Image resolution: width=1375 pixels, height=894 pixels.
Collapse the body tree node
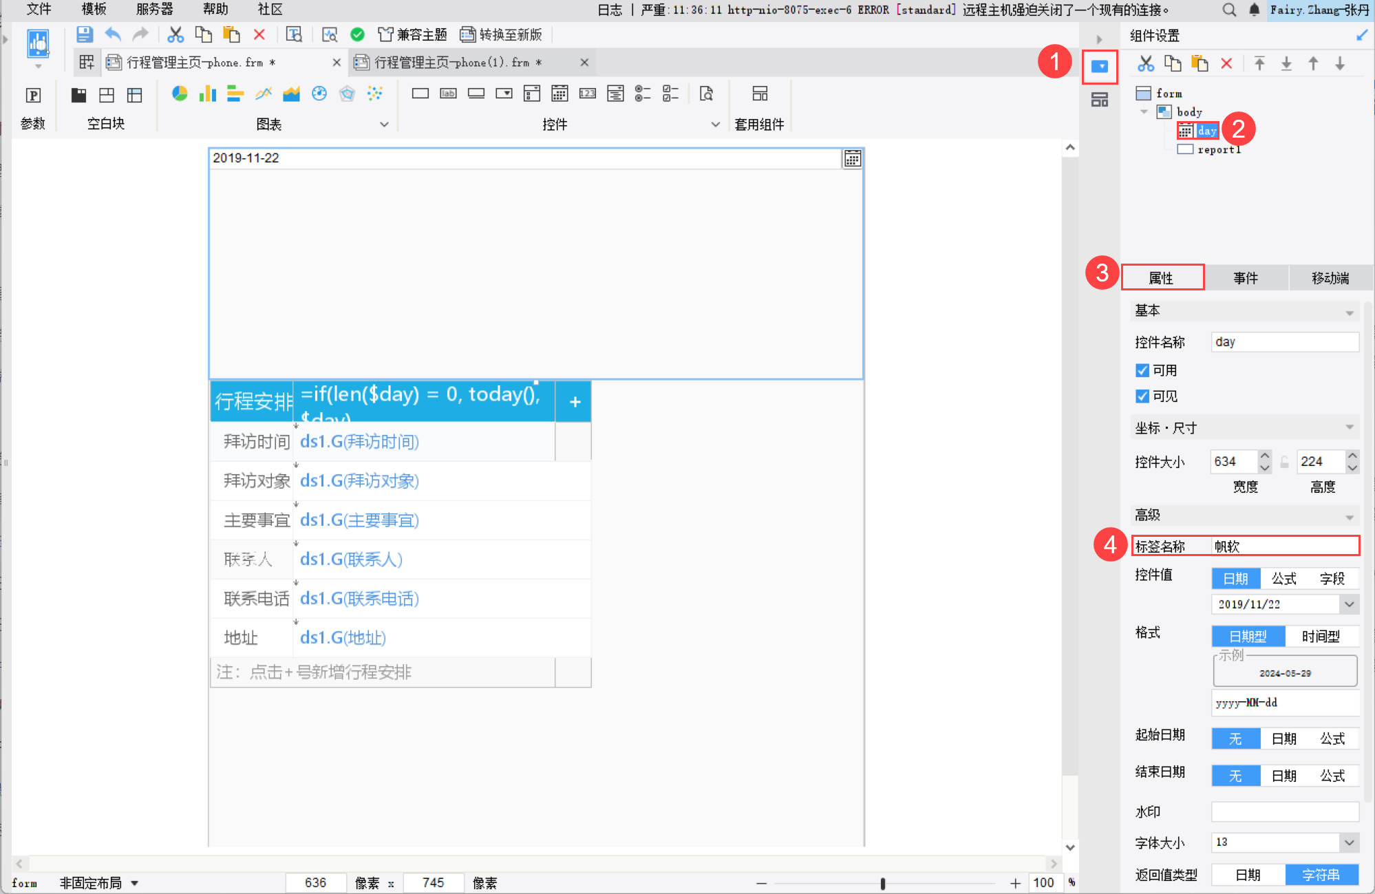point(1144,111)
